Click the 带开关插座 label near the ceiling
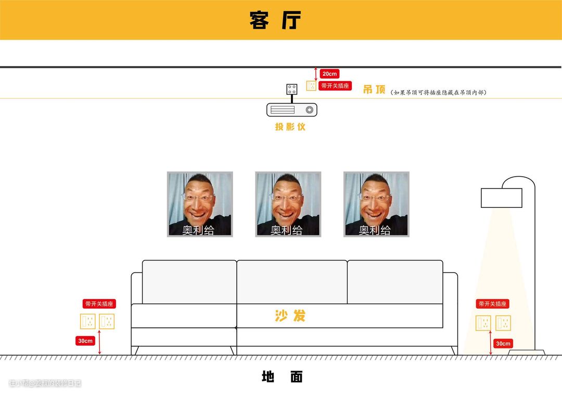 tap(335, 86)
